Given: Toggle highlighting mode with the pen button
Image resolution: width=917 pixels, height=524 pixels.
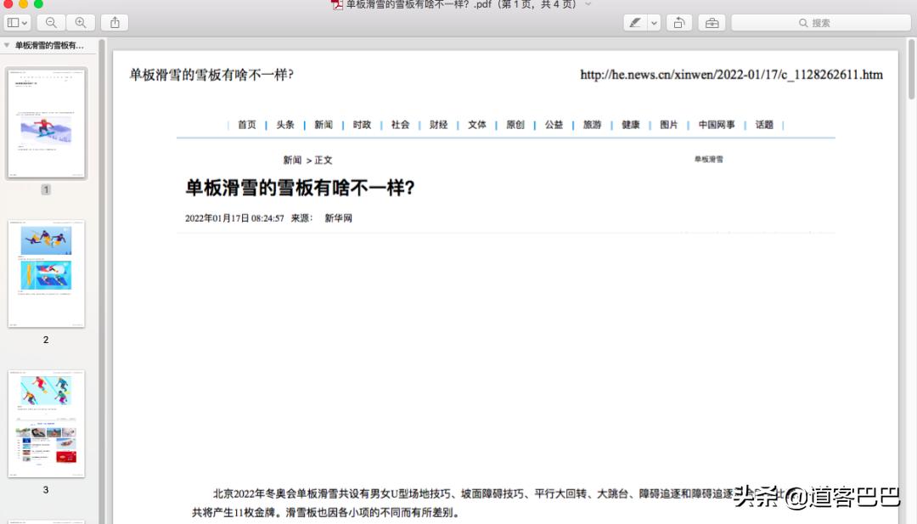Looking at the screenshot, I should [635, 22].
